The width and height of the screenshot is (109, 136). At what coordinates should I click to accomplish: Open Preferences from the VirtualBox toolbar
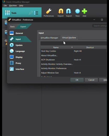tap(49, 13)
